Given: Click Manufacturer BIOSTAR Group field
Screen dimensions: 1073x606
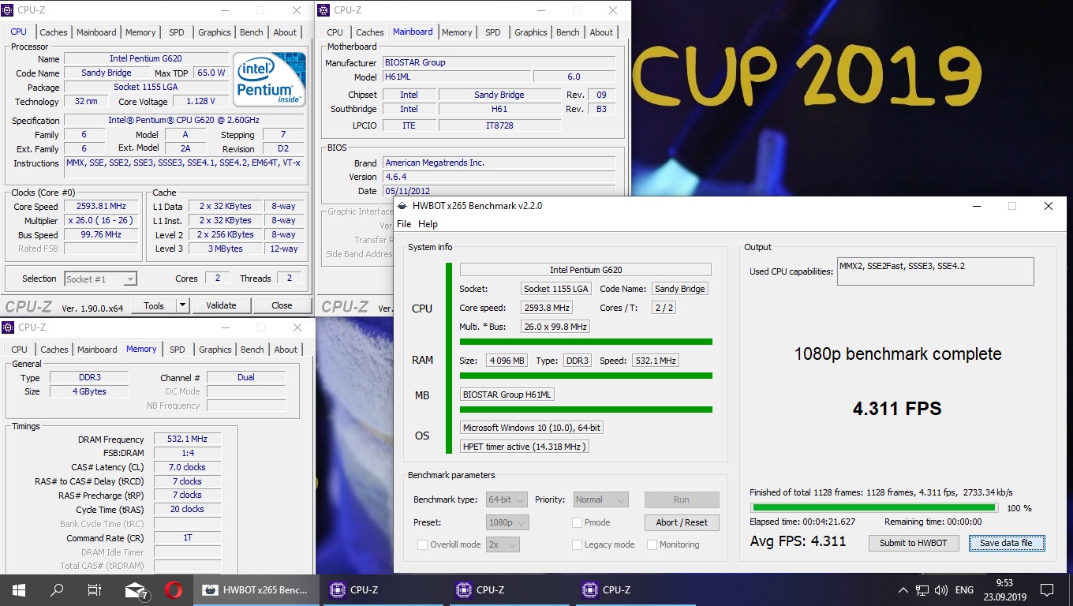Looking at the screenshot, I should pos(499,62).
